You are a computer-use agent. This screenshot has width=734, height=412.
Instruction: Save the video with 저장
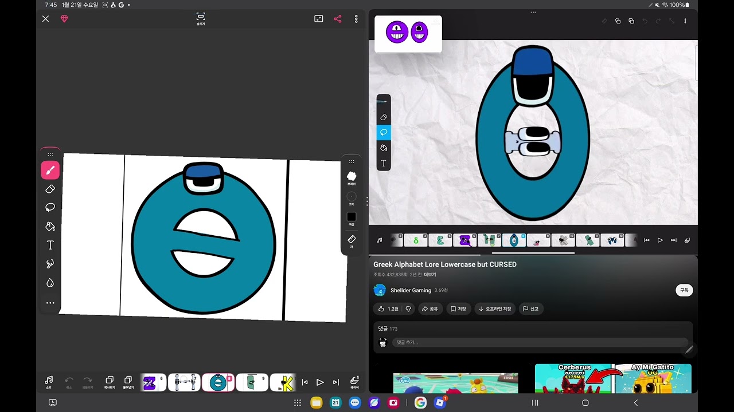(458, 309)
